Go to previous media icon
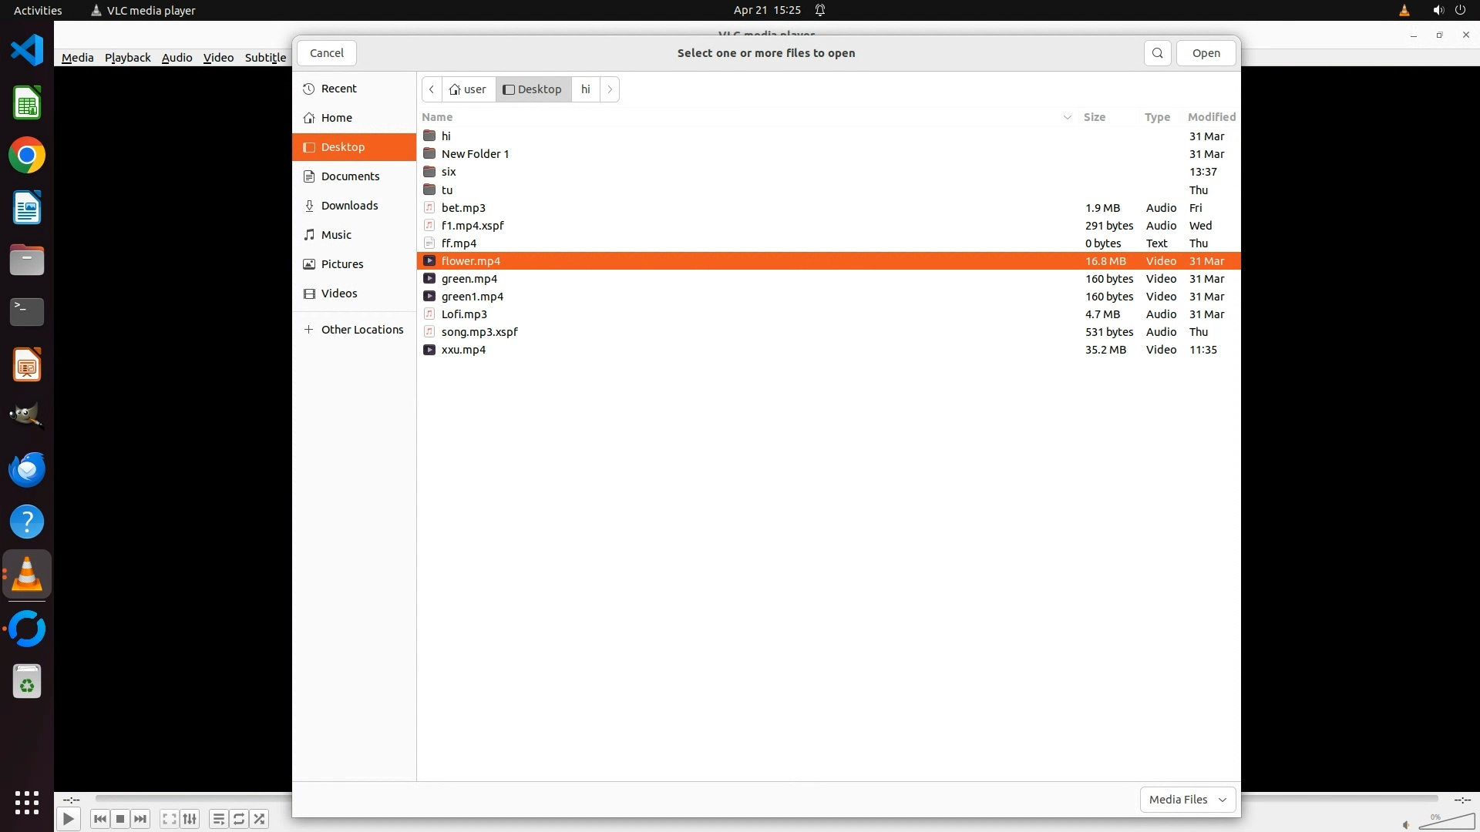 (99, 819)
